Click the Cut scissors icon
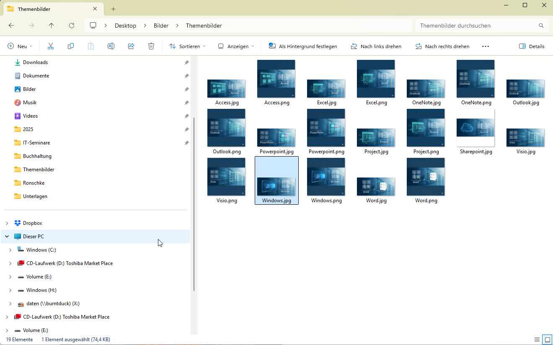 point(51,46)
